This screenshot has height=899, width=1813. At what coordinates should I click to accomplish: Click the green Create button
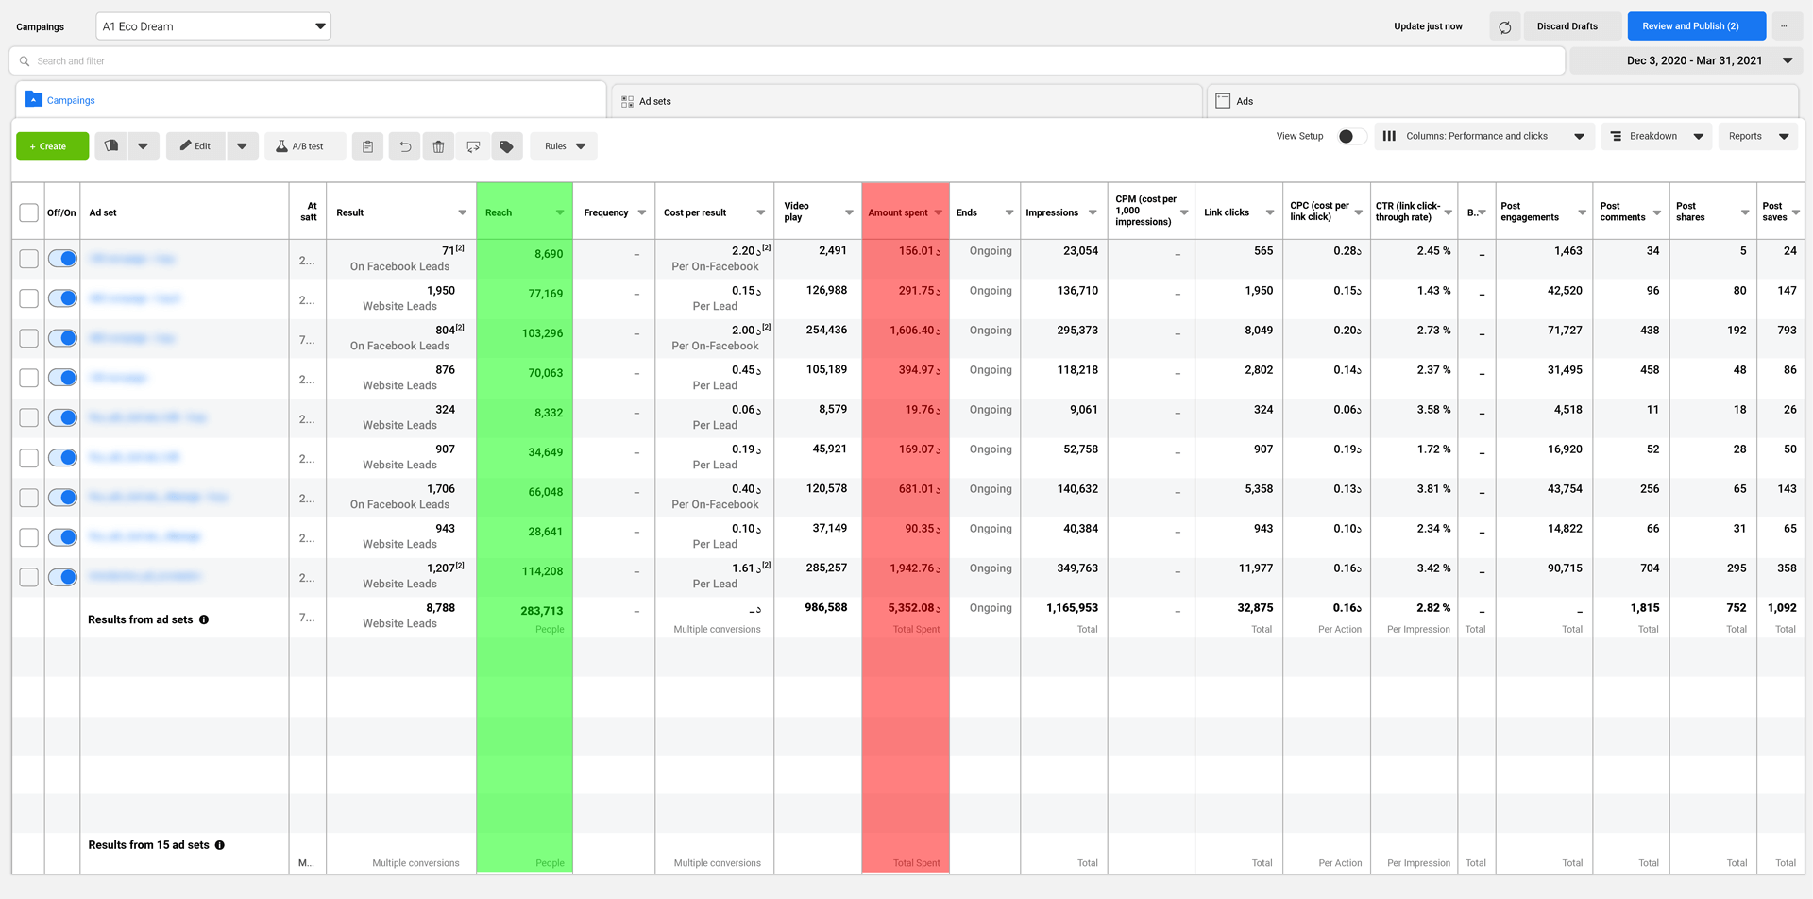point(53,146)
